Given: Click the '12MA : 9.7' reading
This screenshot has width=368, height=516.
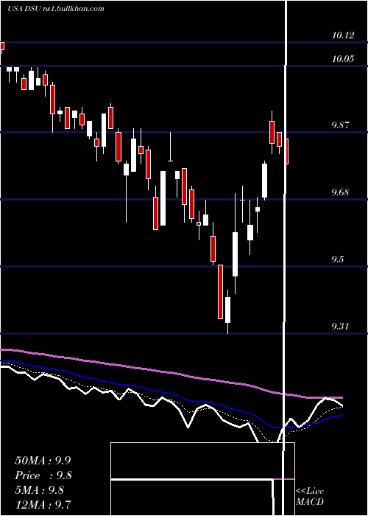Looking at the screenshot, I should pos(43,504).
